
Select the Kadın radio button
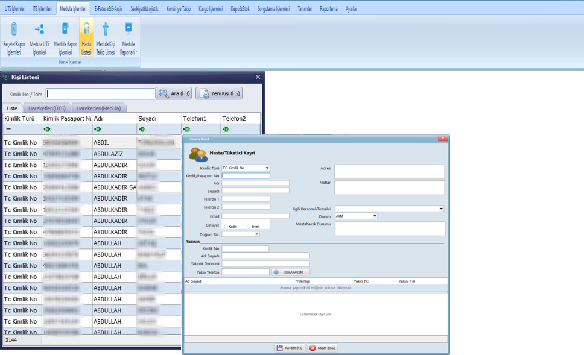226,227
